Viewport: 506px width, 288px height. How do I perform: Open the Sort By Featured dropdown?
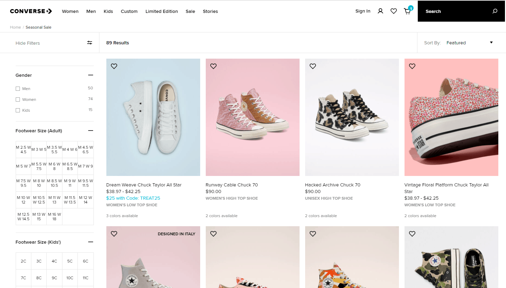(469, 43)
